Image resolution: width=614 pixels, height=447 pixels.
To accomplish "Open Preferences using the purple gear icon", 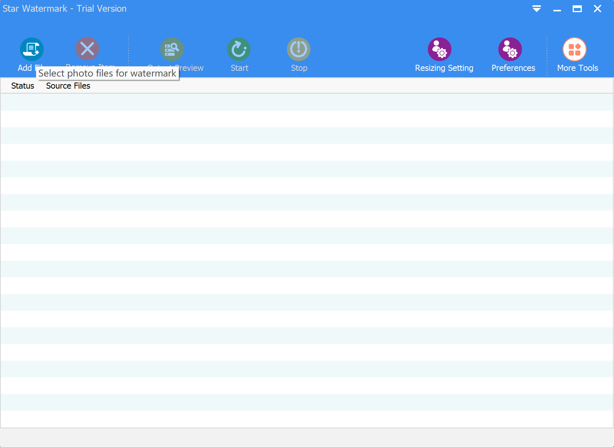I will (x=510, y=49).
